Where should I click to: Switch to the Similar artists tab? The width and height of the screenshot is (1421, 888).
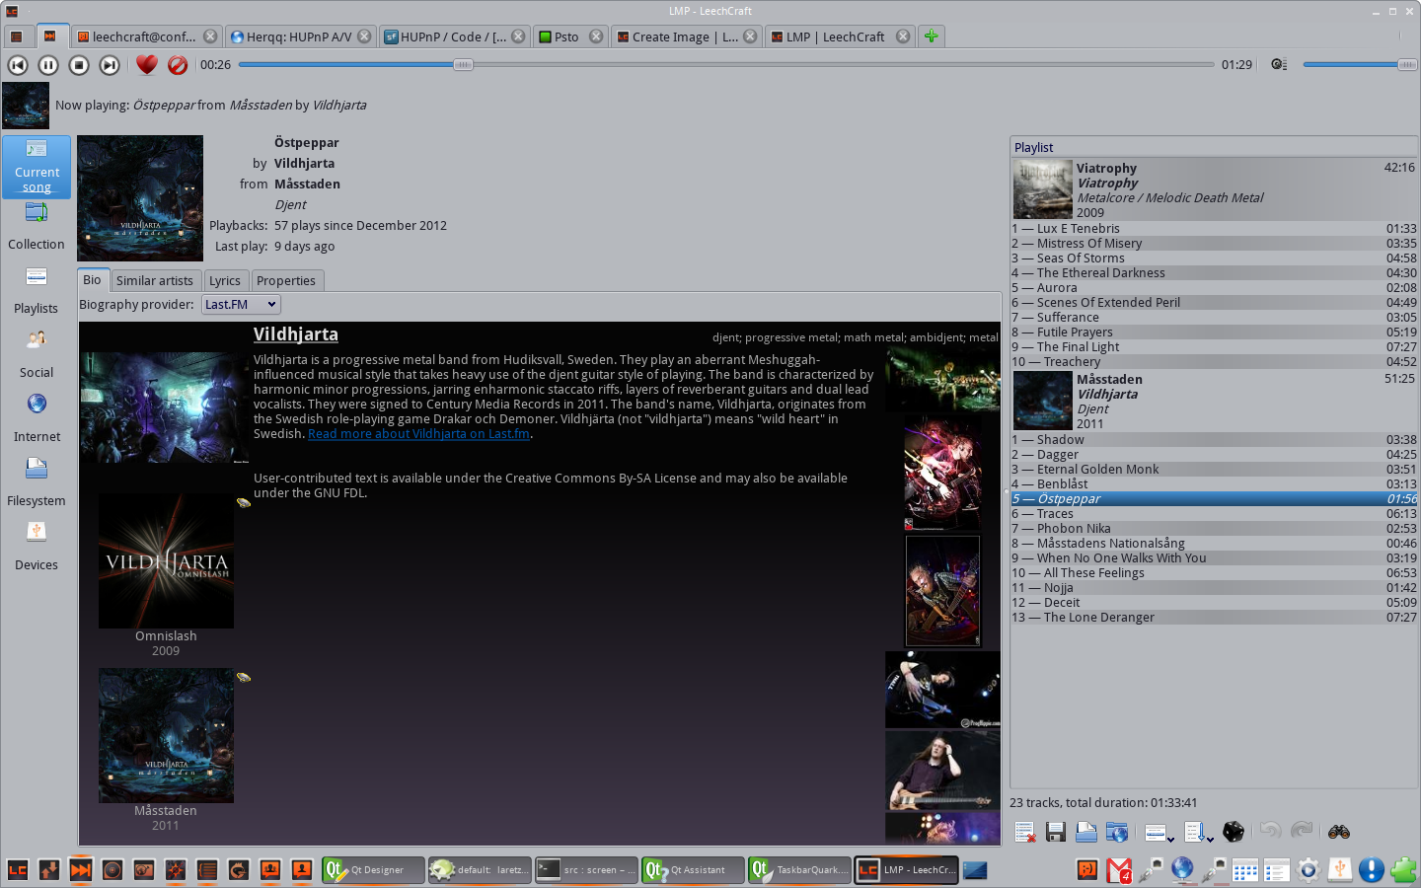[155, 281]
